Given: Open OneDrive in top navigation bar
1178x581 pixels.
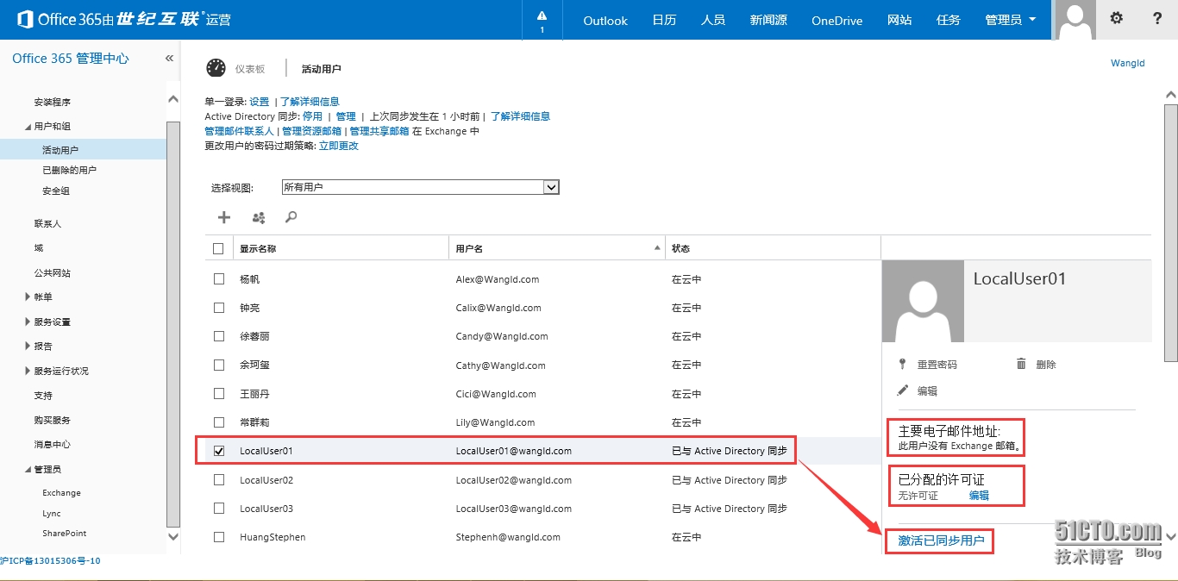Looking at the screenshot, I should coord(837,20).
